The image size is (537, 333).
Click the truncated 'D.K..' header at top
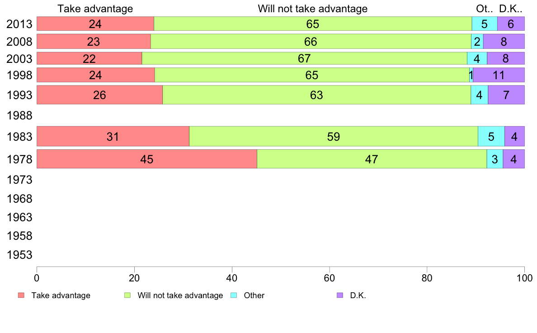(510, 9)
